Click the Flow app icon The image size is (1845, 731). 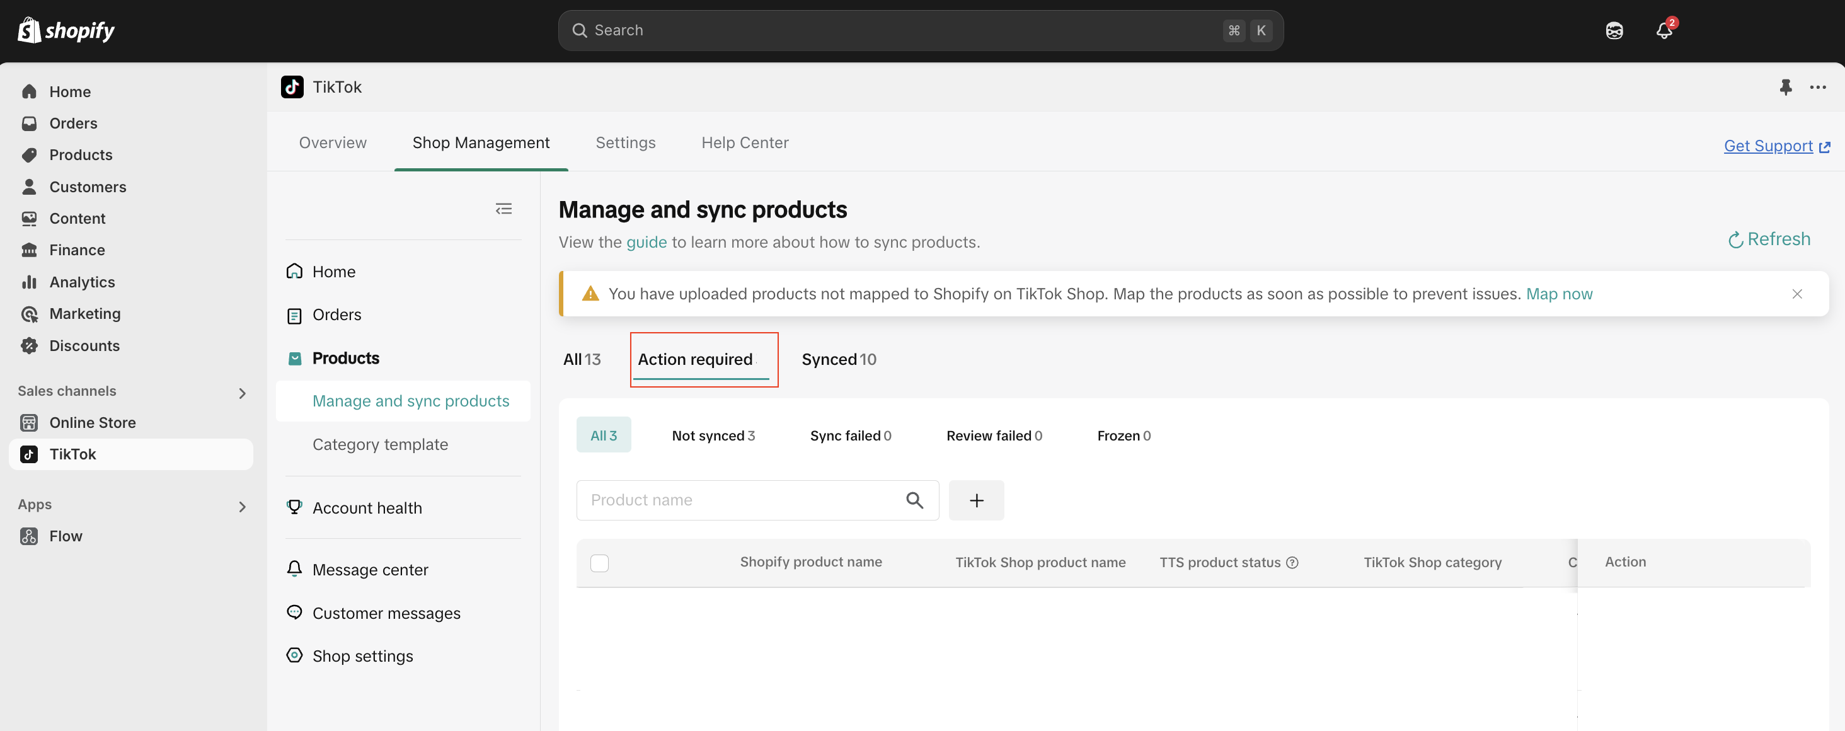tap(30, 536)
